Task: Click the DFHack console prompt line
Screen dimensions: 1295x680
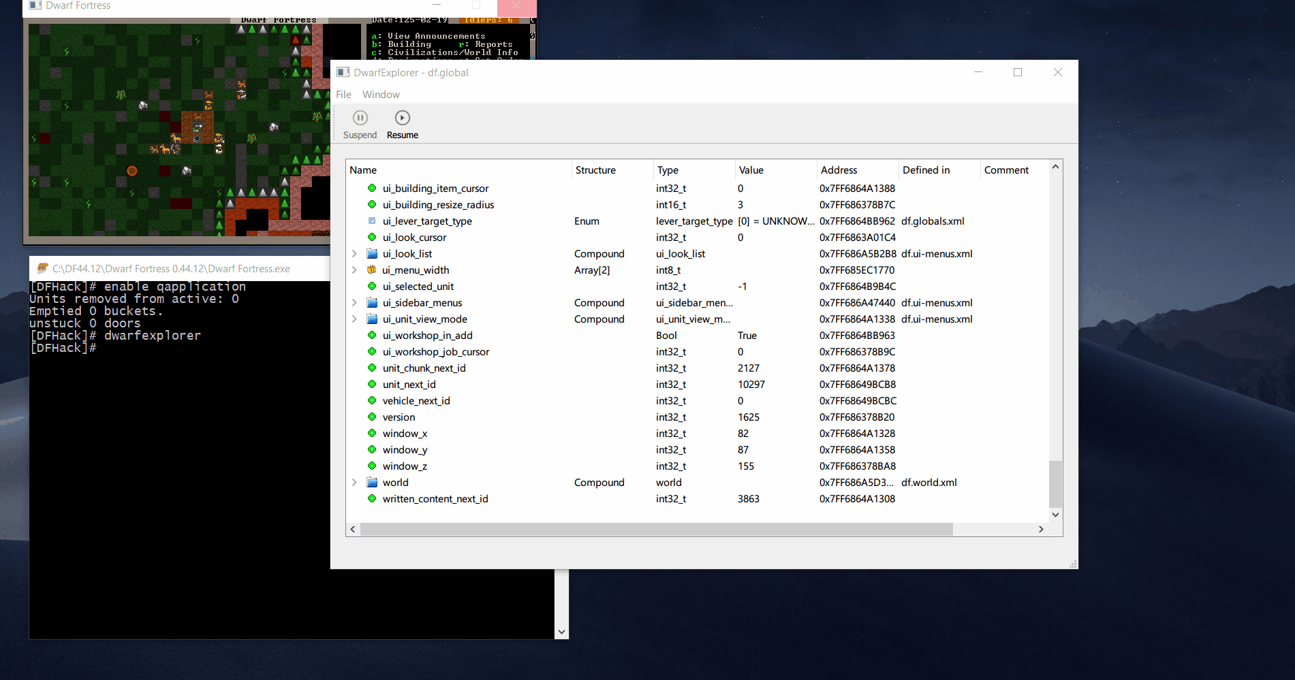Action: click(x=63, y=348)
